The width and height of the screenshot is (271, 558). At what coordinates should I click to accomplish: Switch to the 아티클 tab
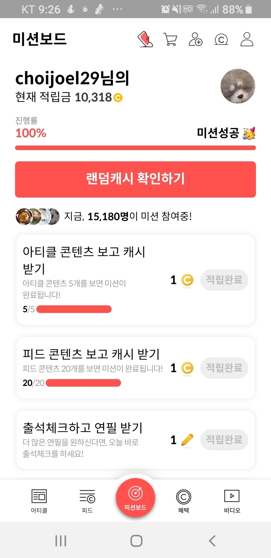tap(39, 501)
